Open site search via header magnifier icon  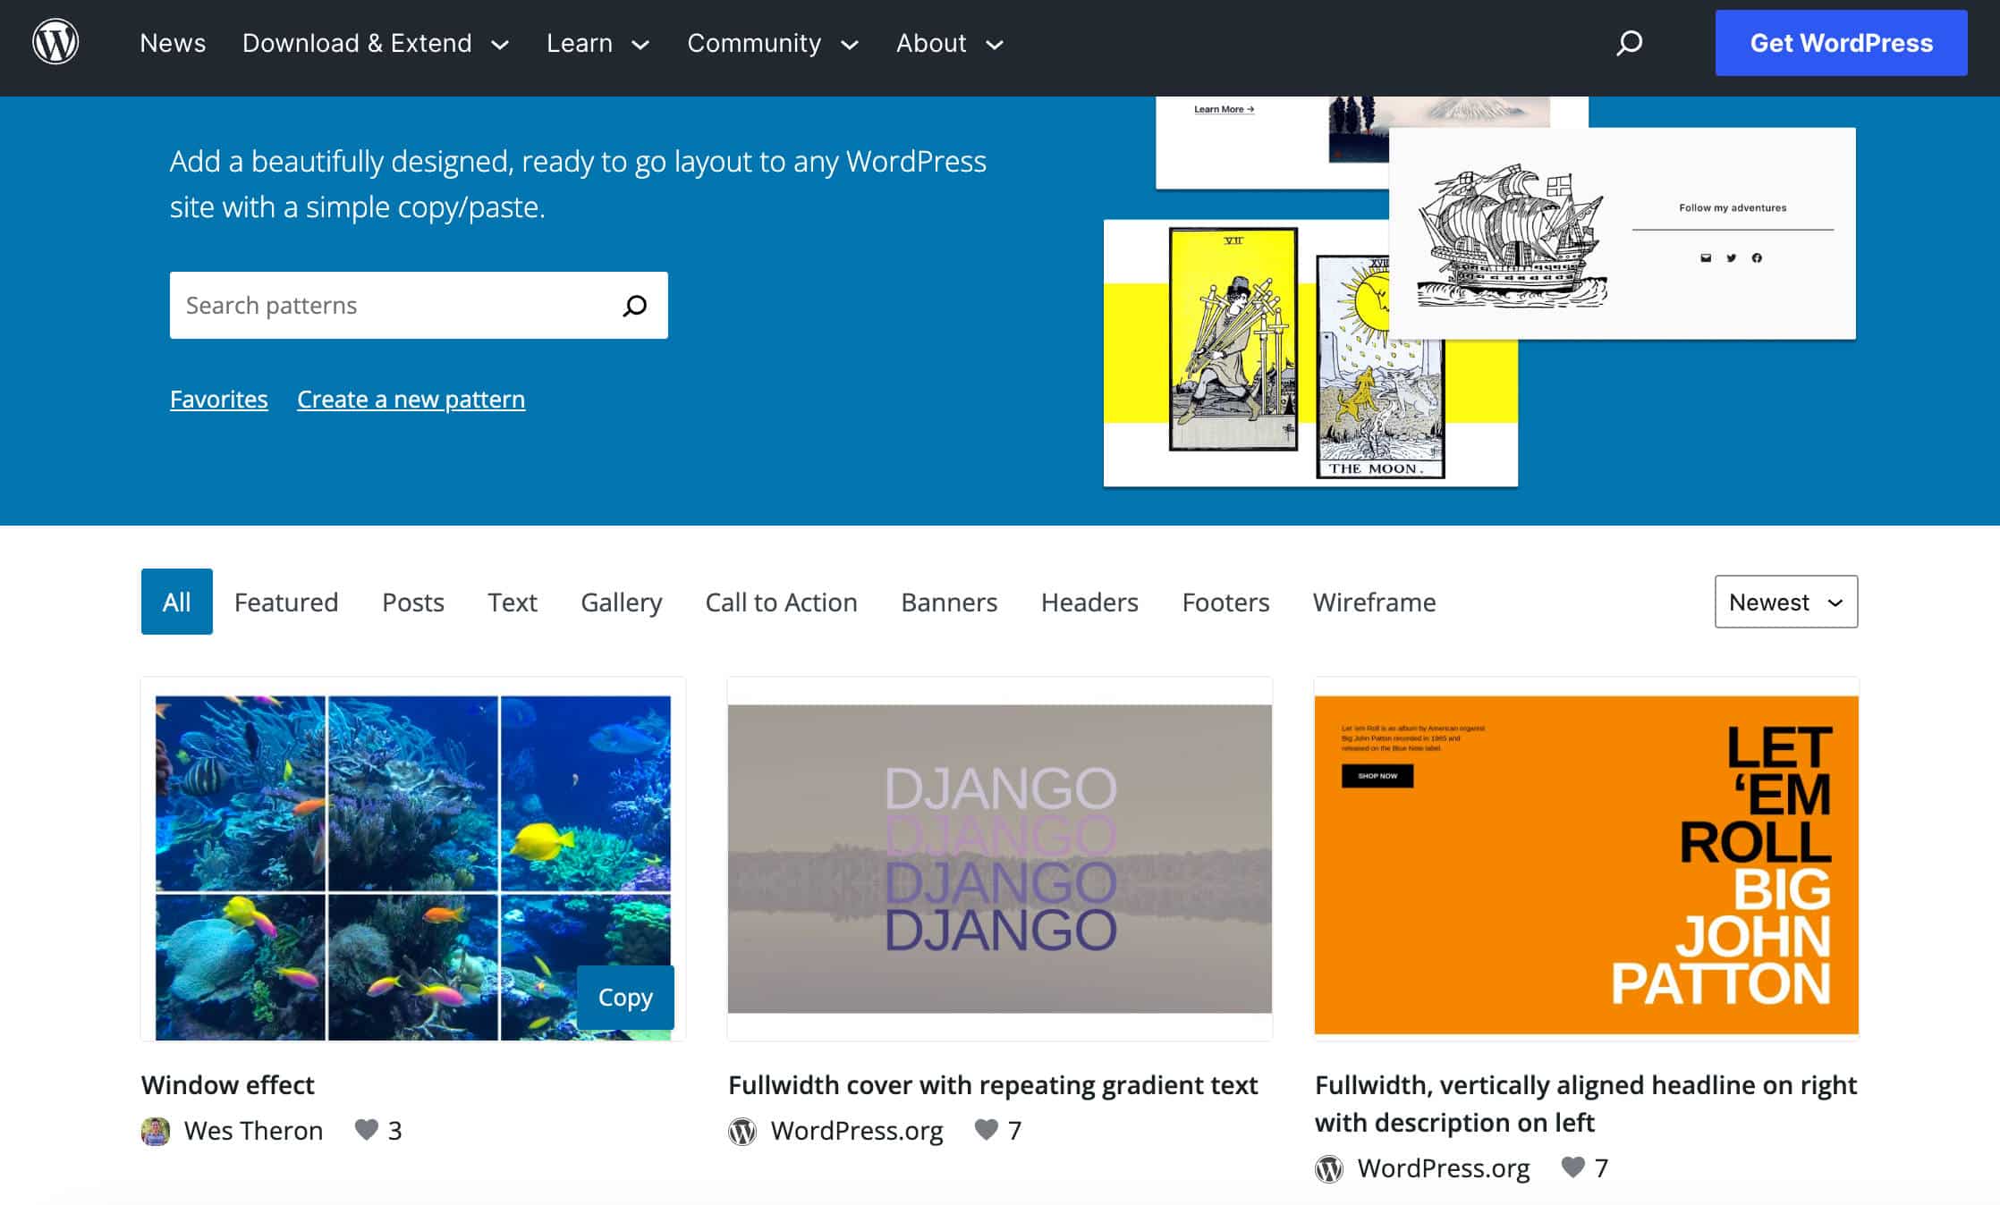1629,43
